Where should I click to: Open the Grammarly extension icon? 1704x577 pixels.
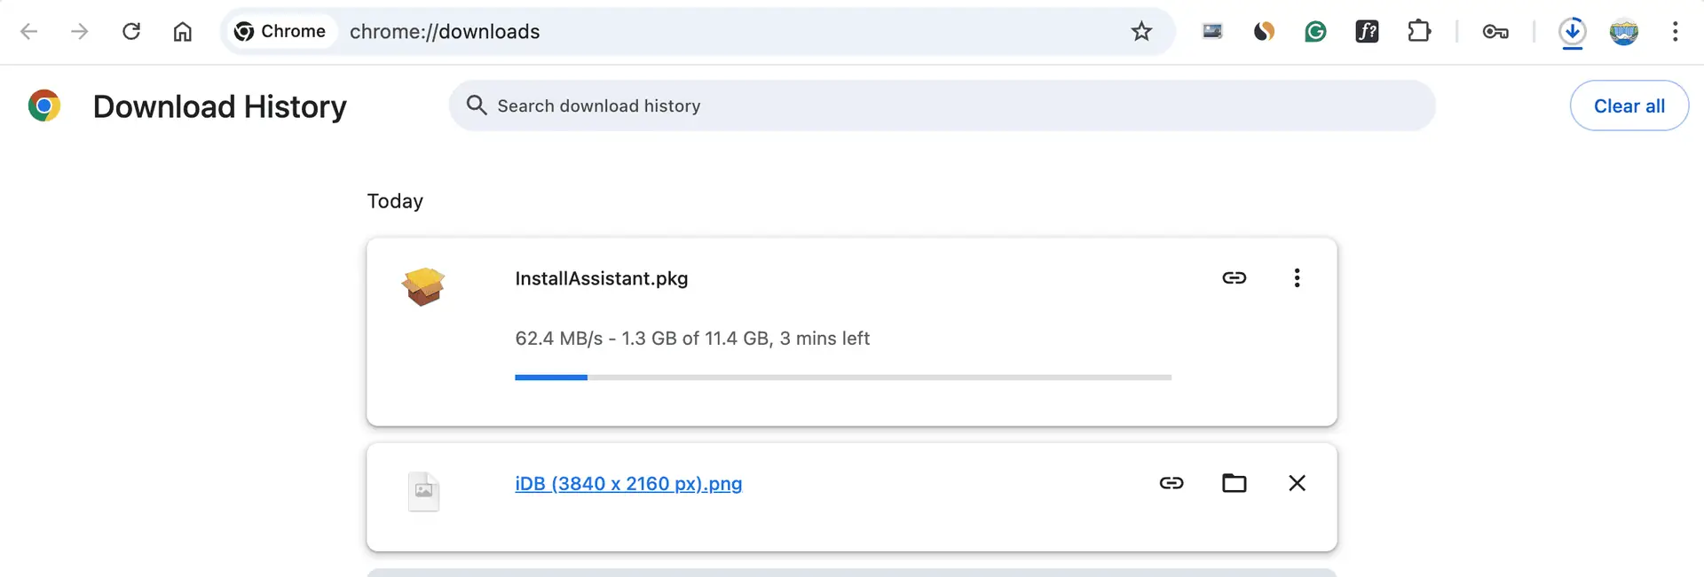[1315, 32]
